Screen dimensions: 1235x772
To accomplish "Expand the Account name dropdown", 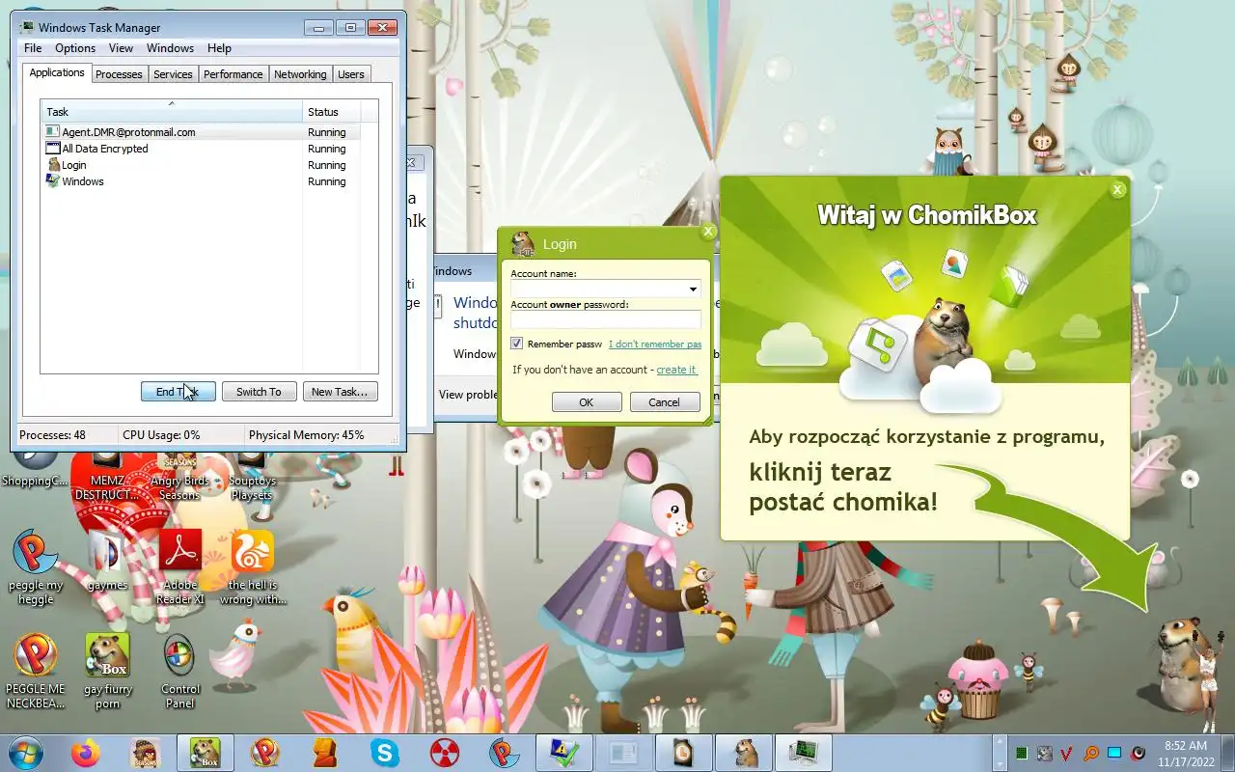I will click(x=693, y=289).
